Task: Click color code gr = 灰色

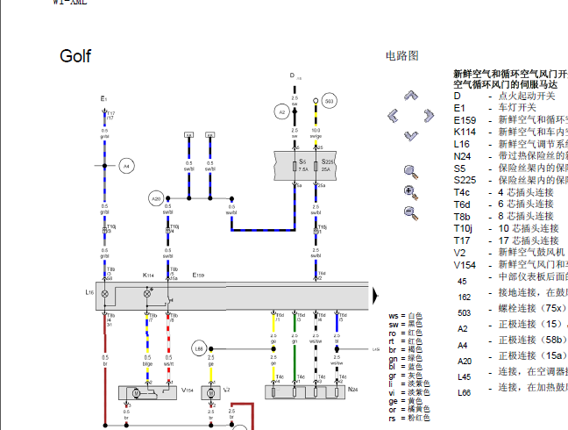Action: [x=405, y=376]
